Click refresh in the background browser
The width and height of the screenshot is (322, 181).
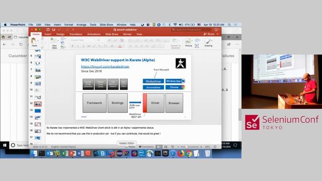21,44
